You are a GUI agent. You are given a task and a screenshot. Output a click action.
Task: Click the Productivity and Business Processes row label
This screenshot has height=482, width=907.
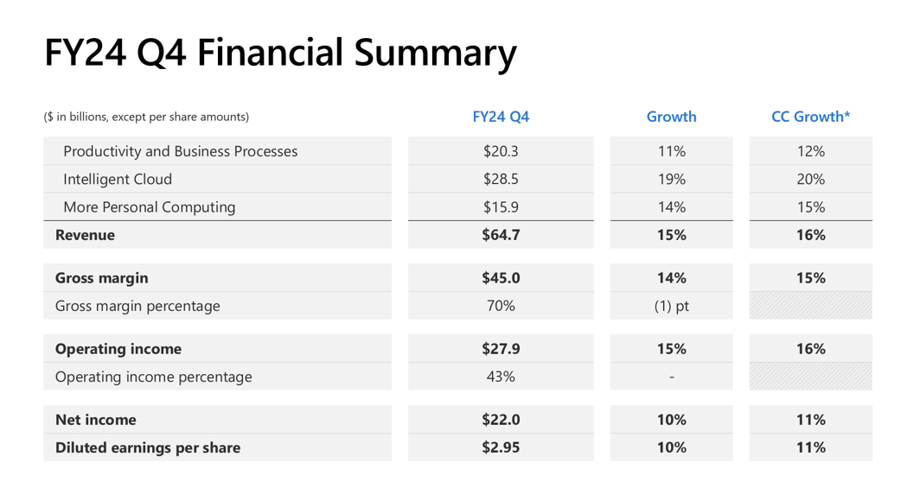[180, 151]
